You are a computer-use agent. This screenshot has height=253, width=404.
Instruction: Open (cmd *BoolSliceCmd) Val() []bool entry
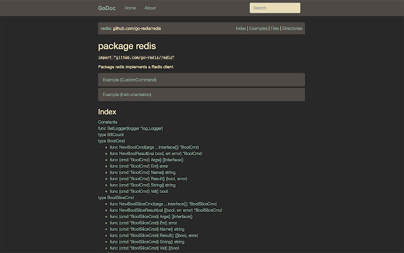click(x=145, y=248)
